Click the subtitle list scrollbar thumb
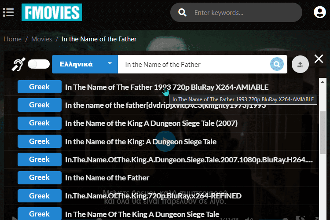This screenshot has width=330, height=220. click(323, 132)
